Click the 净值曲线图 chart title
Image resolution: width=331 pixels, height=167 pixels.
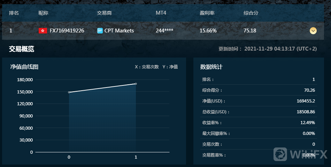click(x=24, y=67)
